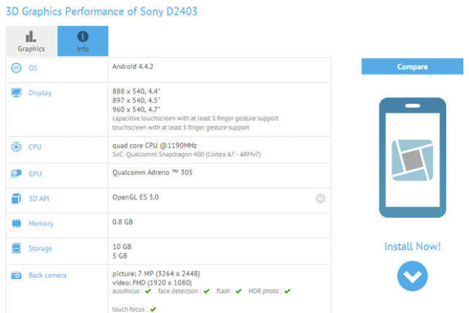Screen dimensions: 469x313
Task: Click the CPU label
Action: (x=35, y=147)
